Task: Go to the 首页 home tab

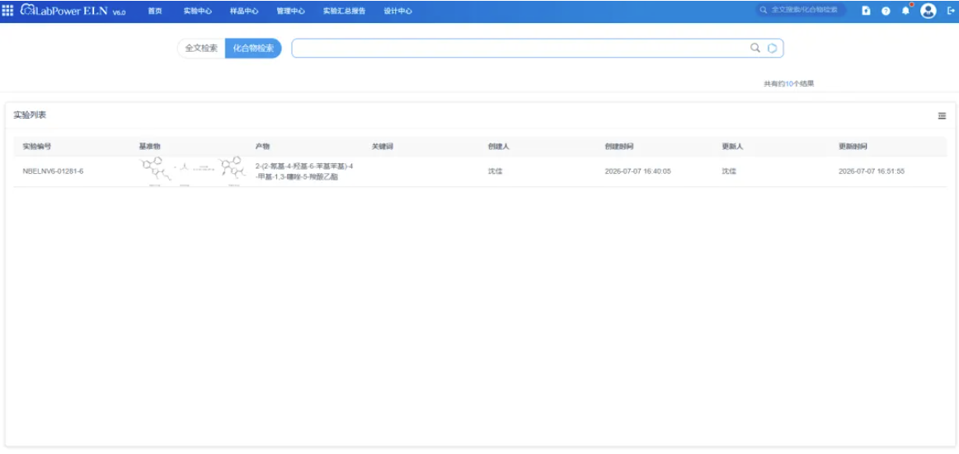Action: point(155,11)
